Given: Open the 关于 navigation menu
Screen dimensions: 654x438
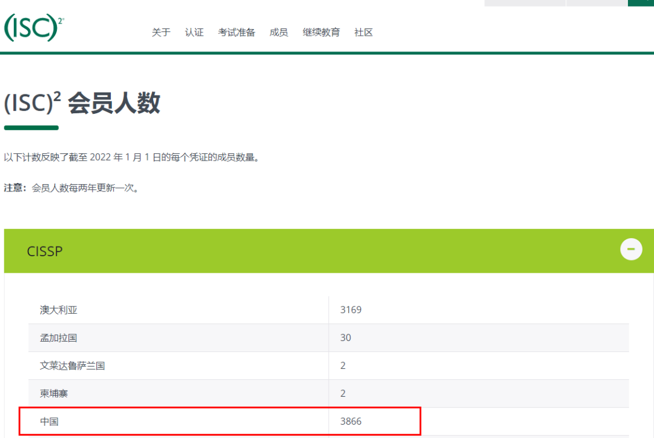Looking at the screenshot, I should pyautogui.click(x=161, y=33).
